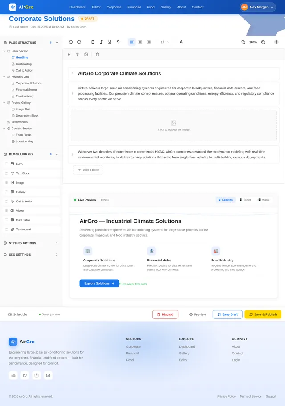Center align the text
285x406 pixels.
click(x=140, y=42)
